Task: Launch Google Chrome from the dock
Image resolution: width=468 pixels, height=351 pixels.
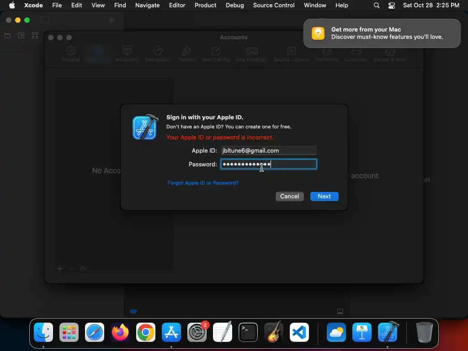Action: [x=146, y=332]
